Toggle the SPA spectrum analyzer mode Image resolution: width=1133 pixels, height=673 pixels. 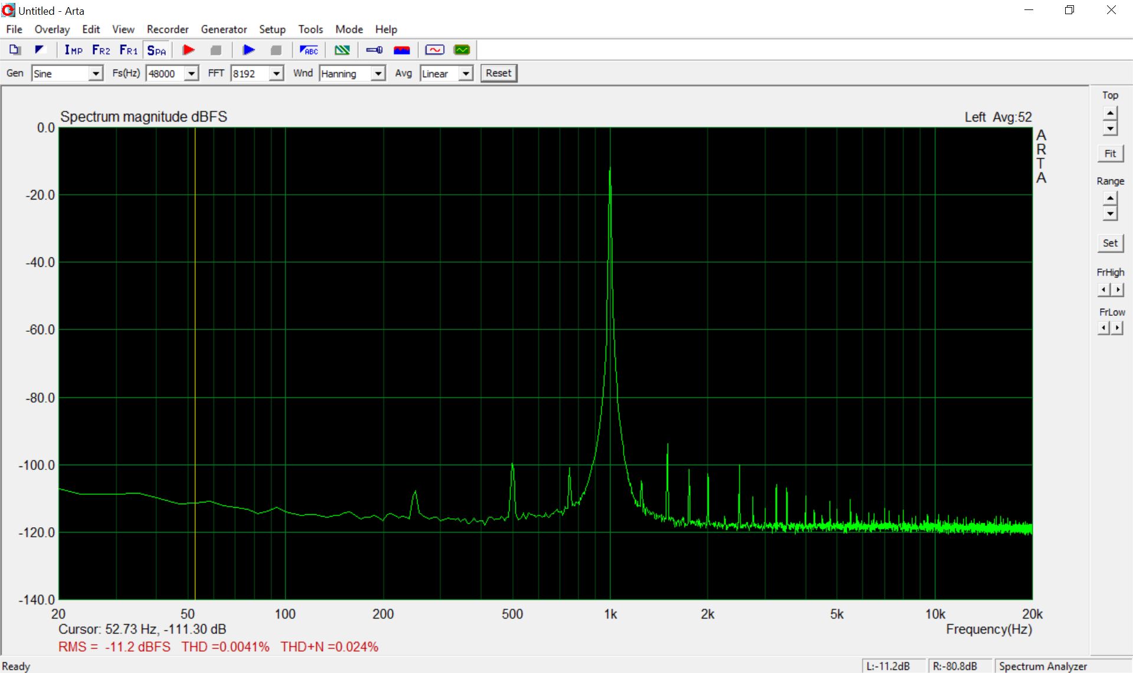156,50
